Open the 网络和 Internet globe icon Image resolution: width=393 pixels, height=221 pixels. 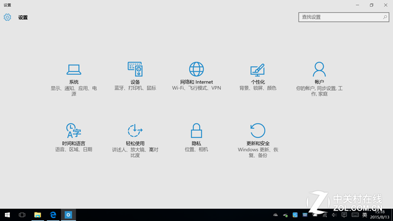tap(196, 69)
